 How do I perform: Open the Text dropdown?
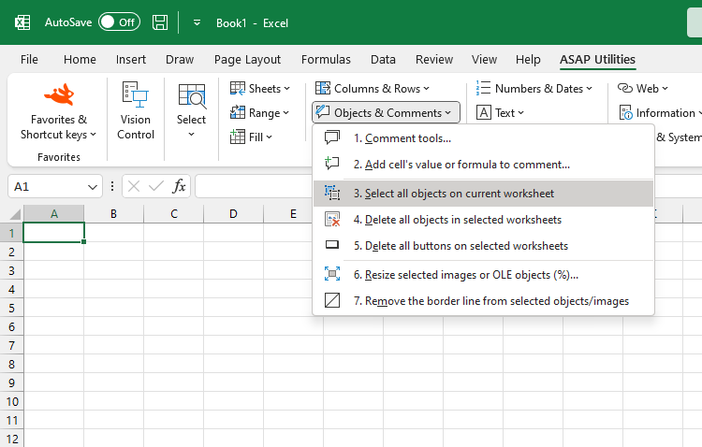(x=500, y=113)
